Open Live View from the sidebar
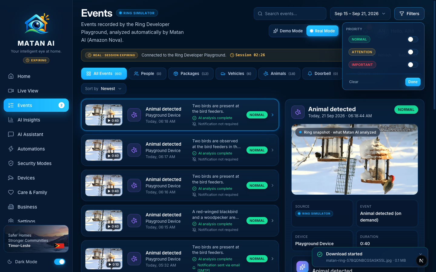The width and height of the screenshot is (436, 272). pyautogui.click(x=36, y=91)
